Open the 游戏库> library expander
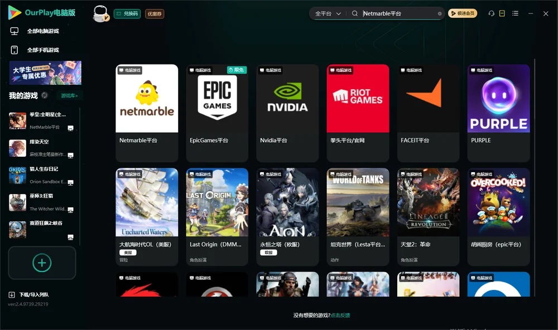 pos(69,95)
